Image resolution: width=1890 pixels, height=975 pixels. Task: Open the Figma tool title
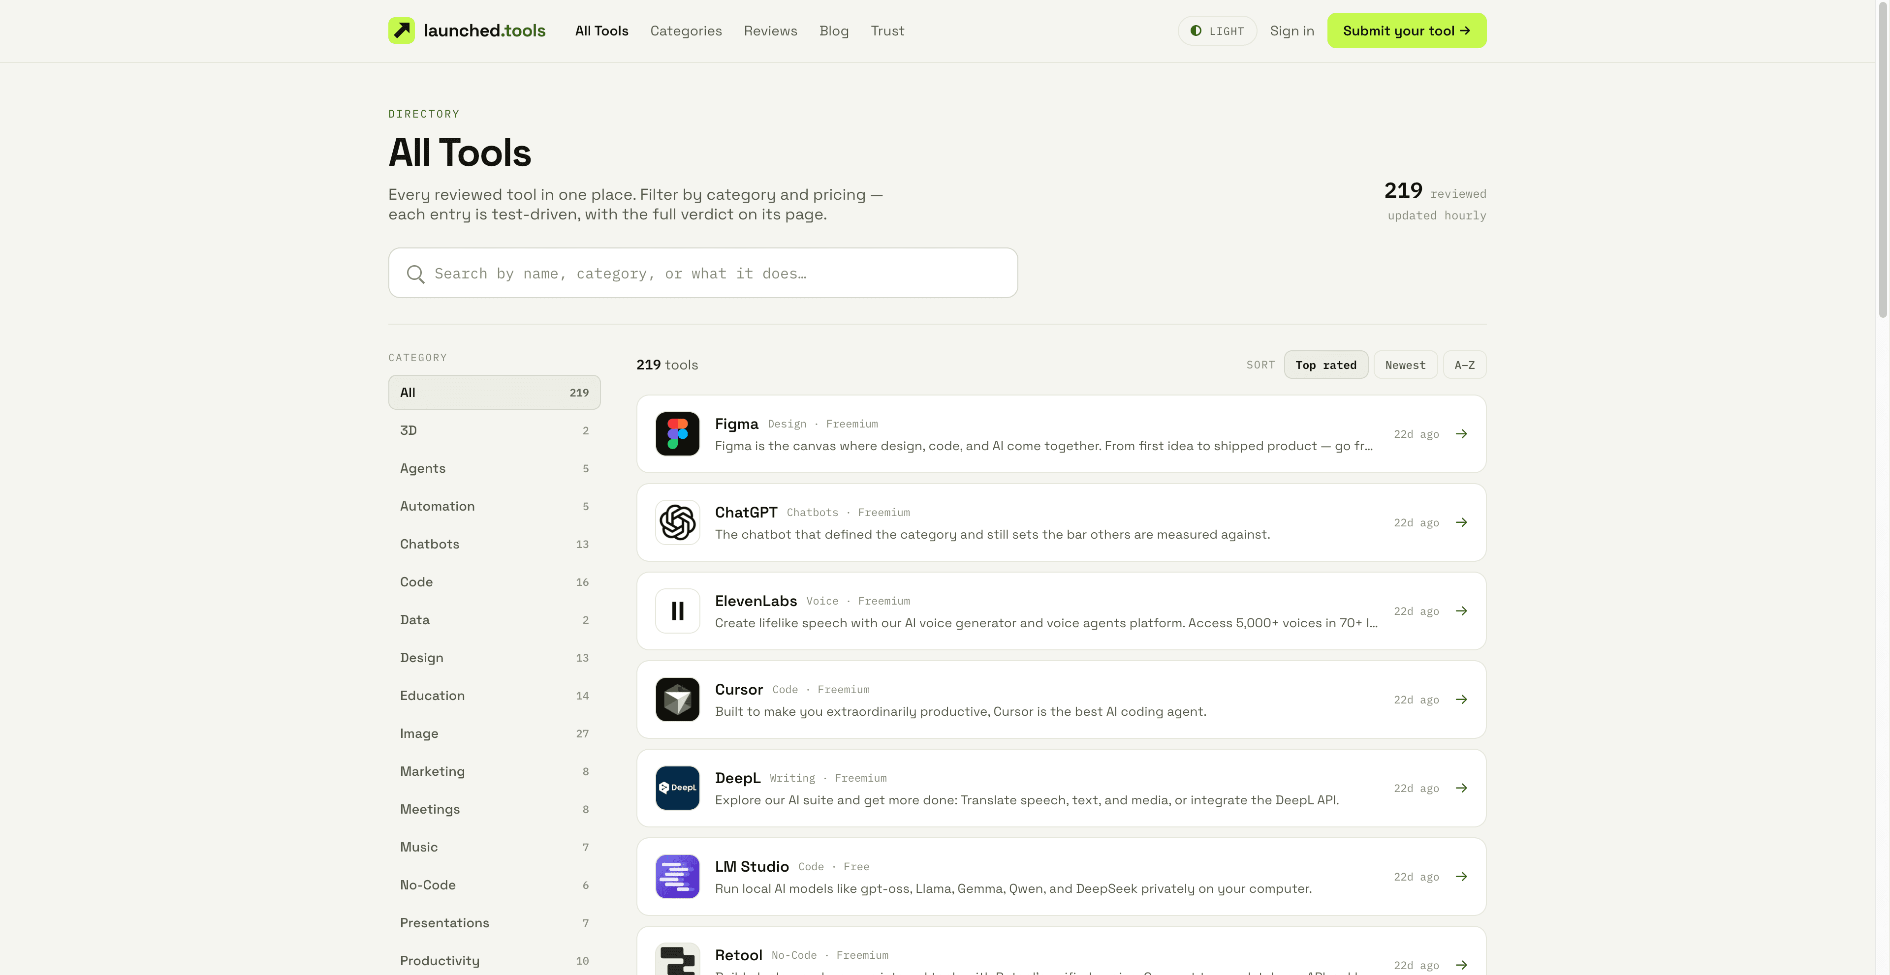737,424
